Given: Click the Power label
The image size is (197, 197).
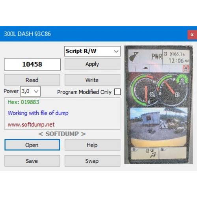Looking at the screenshot, I should click(x=11, y=91).
